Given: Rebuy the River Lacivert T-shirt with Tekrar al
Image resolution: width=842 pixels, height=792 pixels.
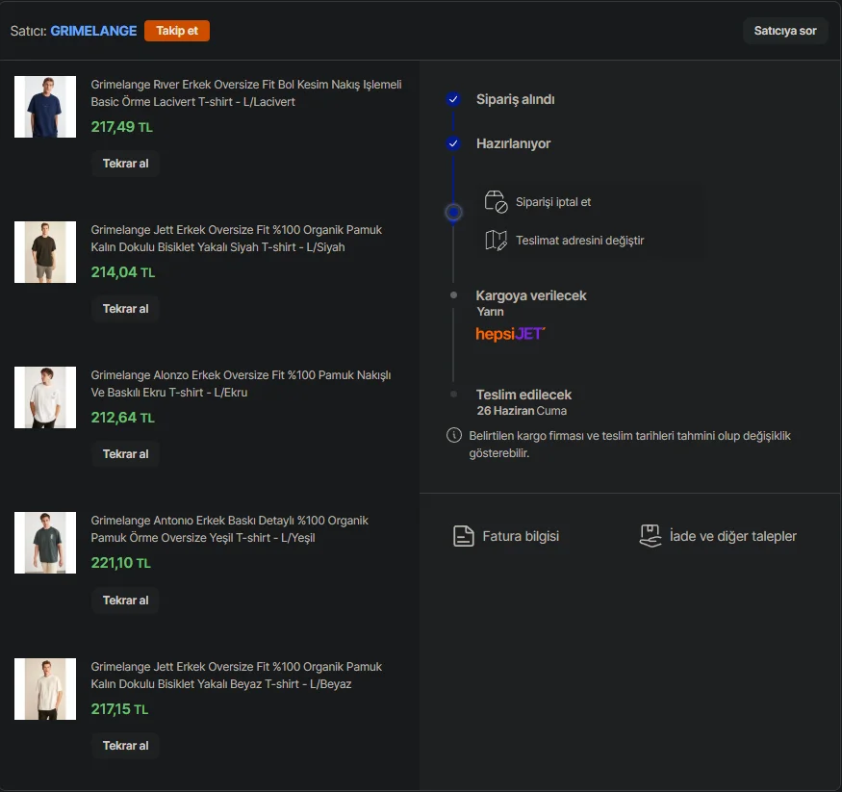Looking at the screenshot, I should point(125,164).
